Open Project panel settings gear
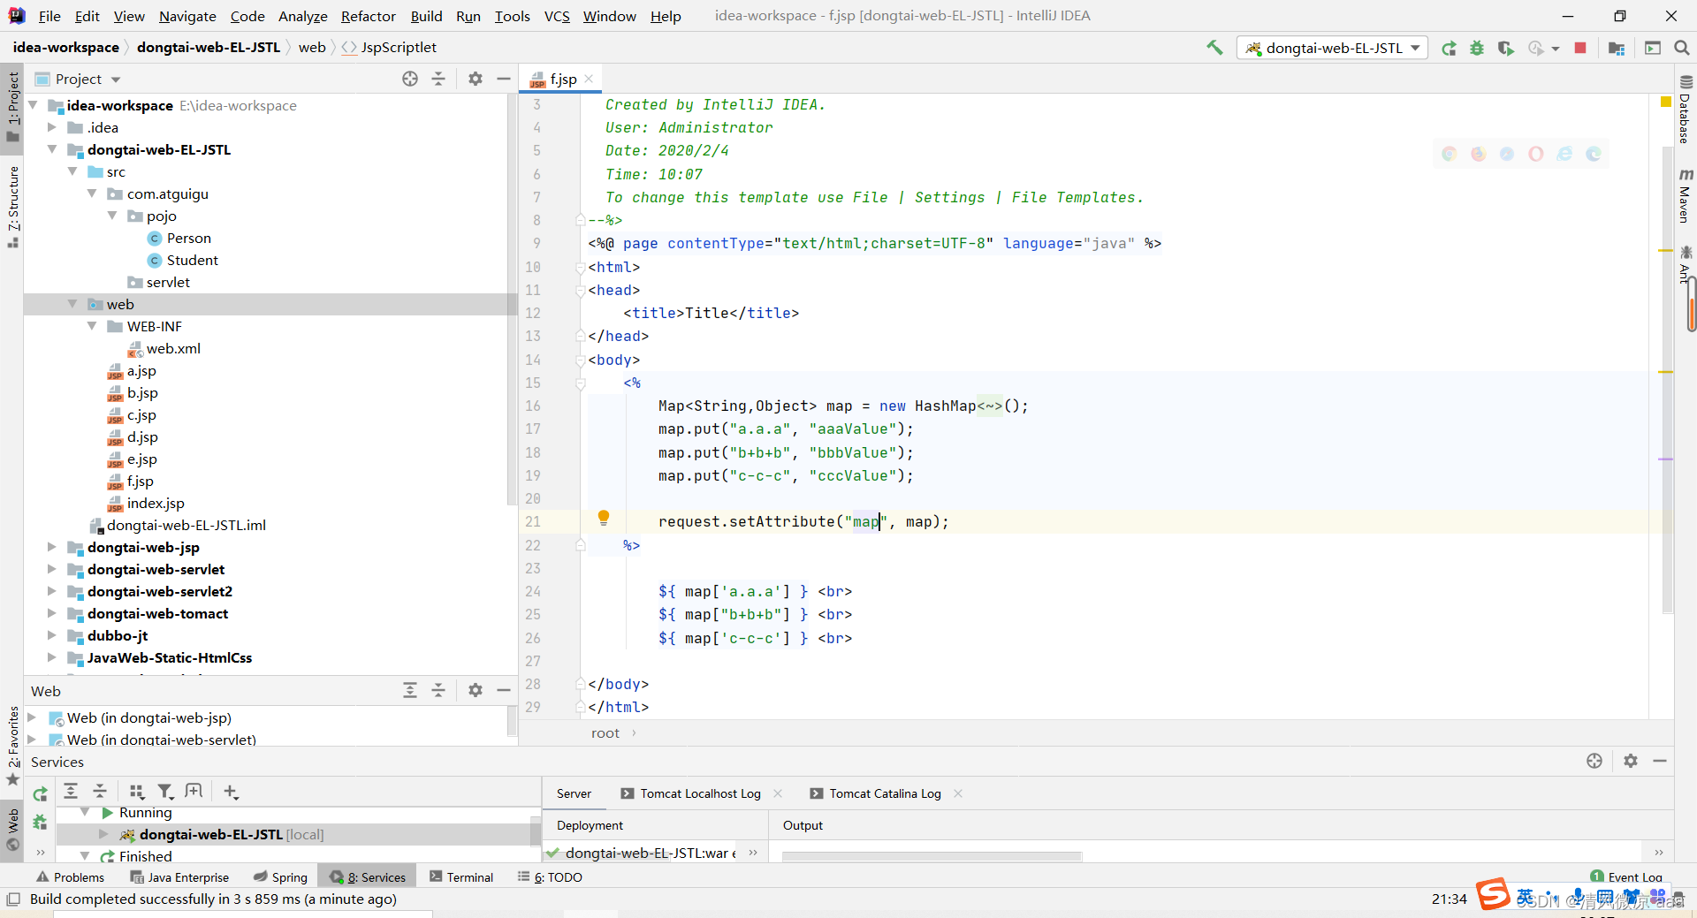Screen dimensions: 1697x918 476,79
